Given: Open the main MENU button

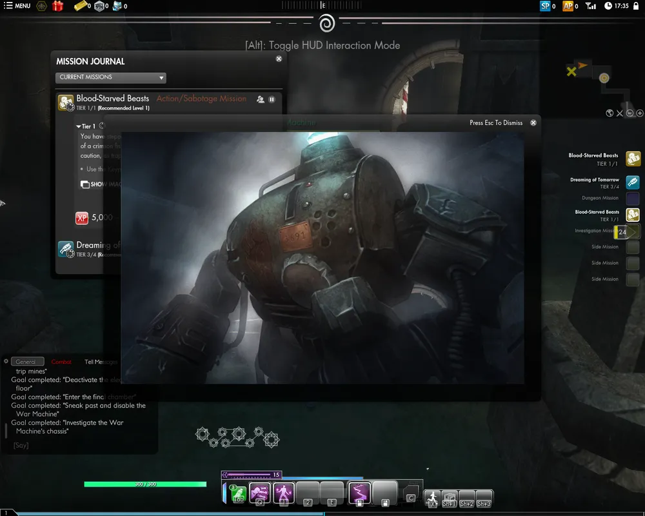Looking at the screenshot, I should point(17,6).
